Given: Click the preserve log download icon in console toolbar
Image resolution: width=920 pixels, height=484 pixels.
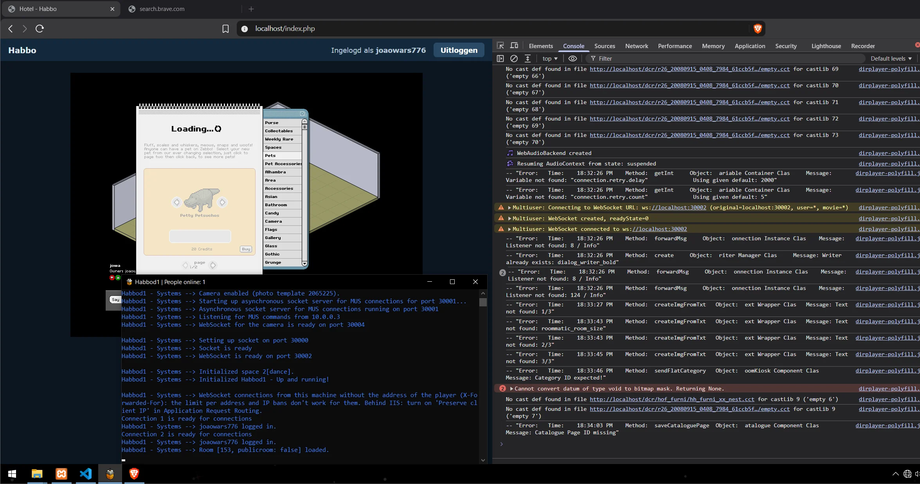Looking at the screenshot, I should click(x=528, y=58).
